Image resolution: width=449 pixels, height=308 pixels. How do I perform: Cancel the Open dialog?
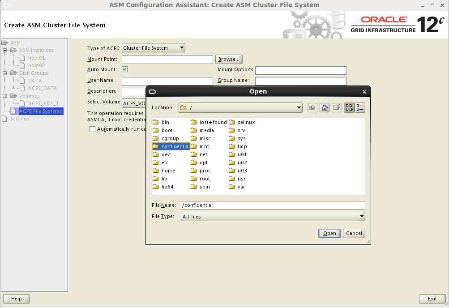click(x=354, y=233)
